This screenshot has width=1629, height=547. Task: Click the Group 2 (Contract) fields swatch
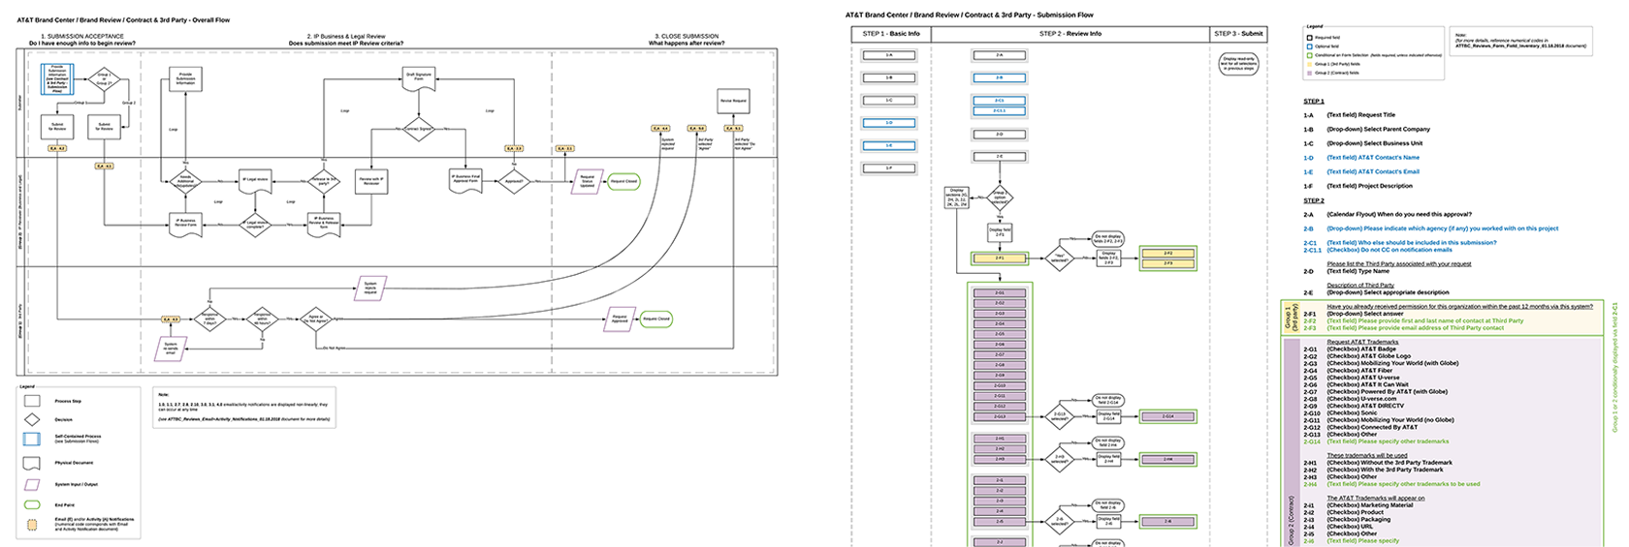(1310, 73)
